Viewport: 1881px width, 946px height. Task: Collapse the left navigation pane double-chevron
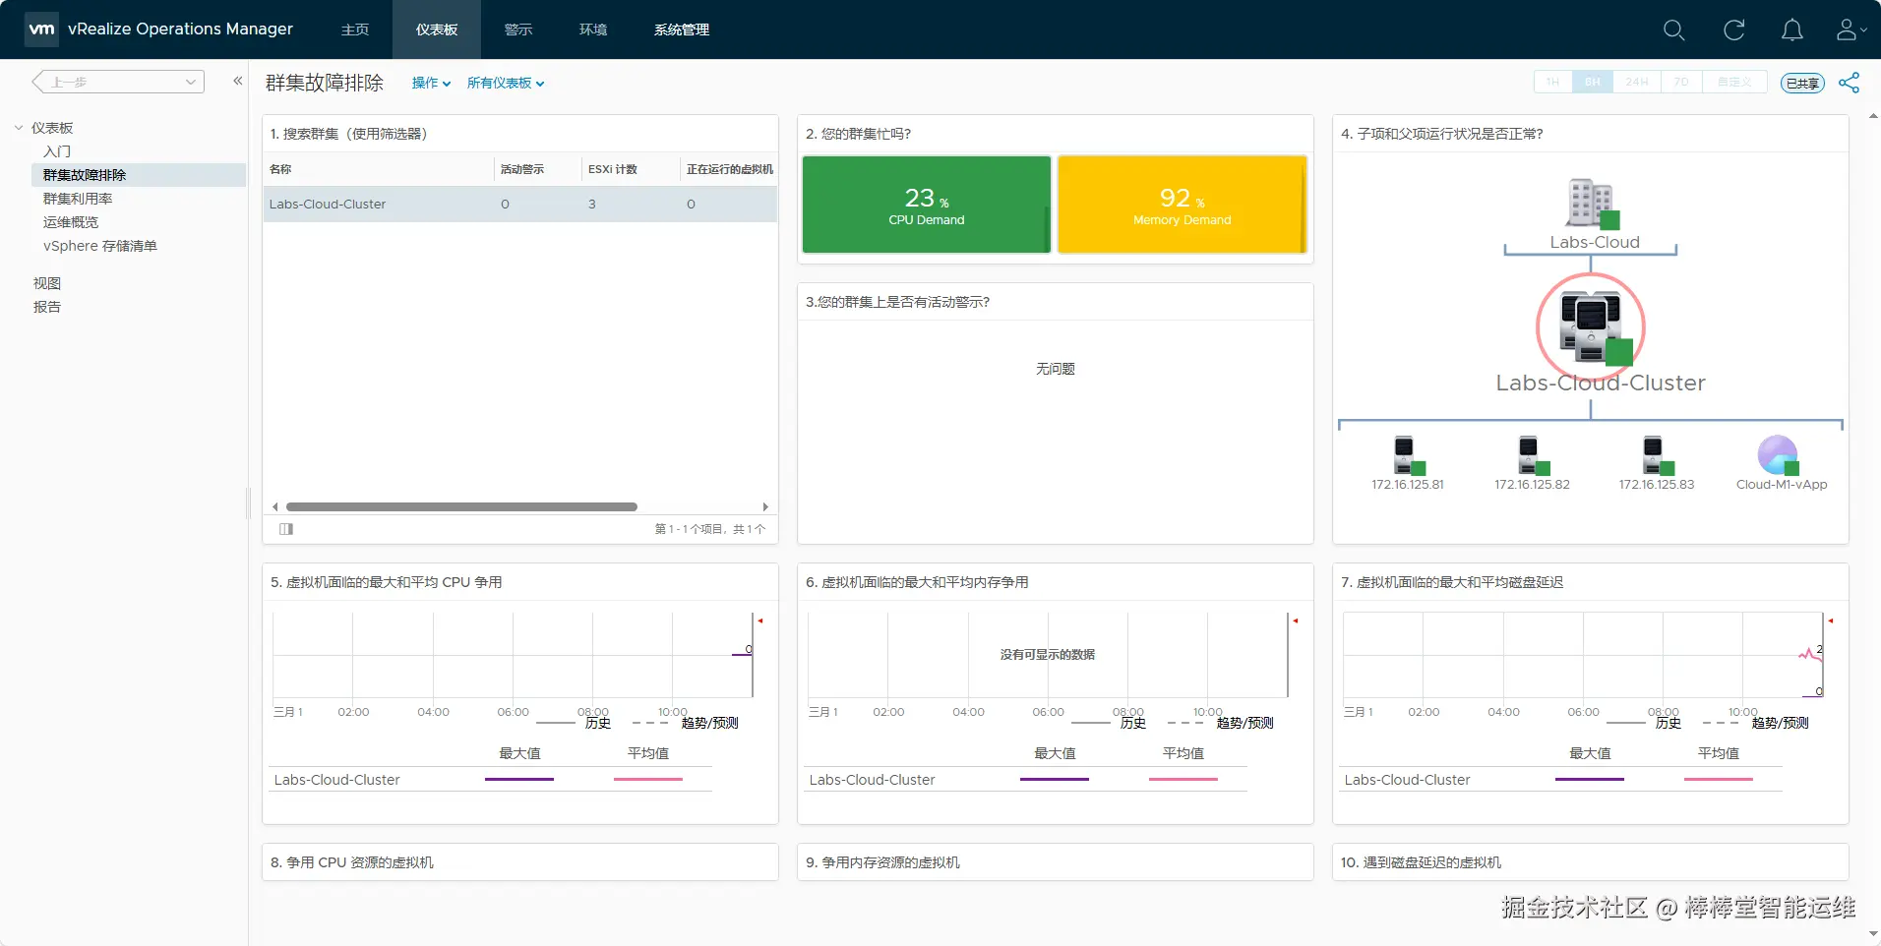coord(237,81)
